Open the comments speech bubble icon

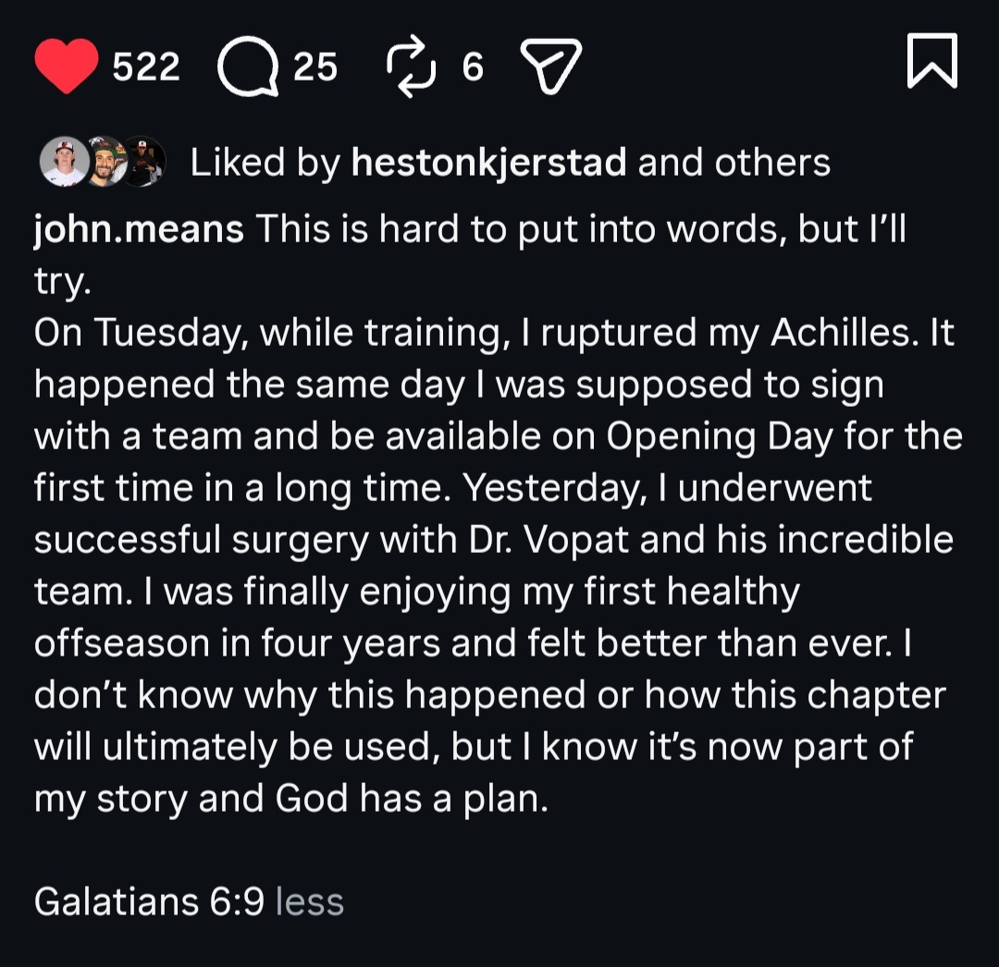point(248,68)
